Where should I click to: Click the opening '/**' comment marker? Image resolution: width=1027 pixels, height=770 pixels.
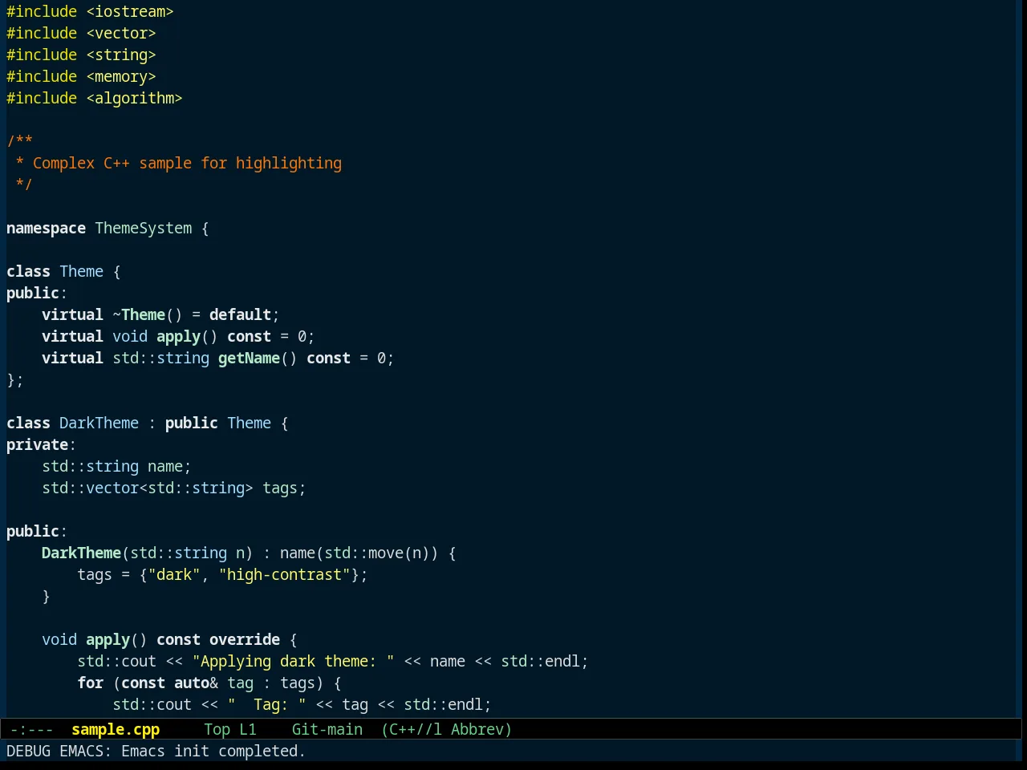click(19, 141)
